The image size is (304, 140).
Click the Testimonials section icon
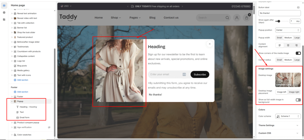15,47
